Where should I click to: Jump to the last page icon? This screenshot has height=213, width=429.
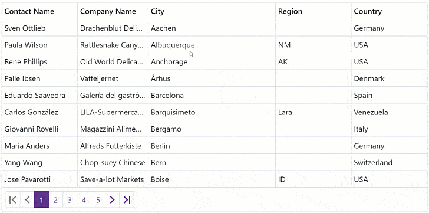pos(127,200)
